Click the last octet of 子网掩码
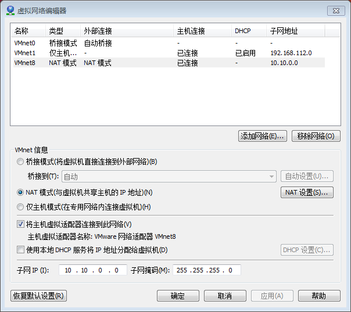Screen dimensions: 351x312 [x=230, y=270]
